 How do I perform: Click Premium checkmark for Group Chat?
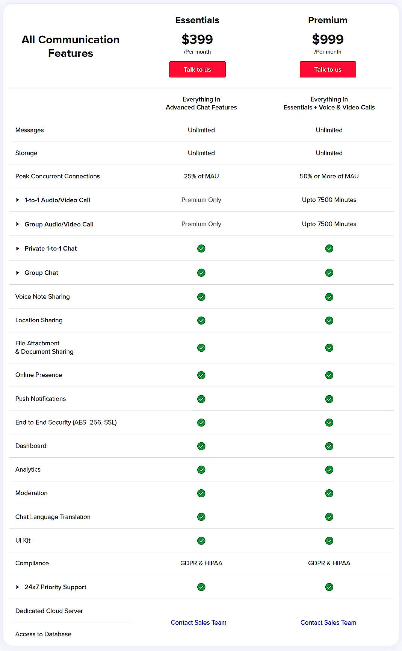pos(329,273)
